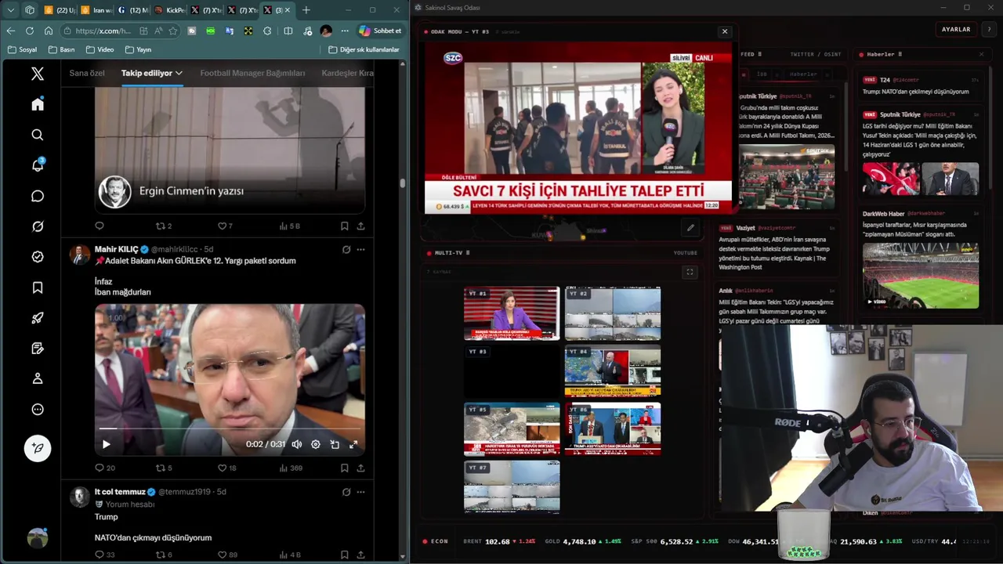
Task: Click the compose post feather button
Action: pyautogui.click(x=38, y=448)
